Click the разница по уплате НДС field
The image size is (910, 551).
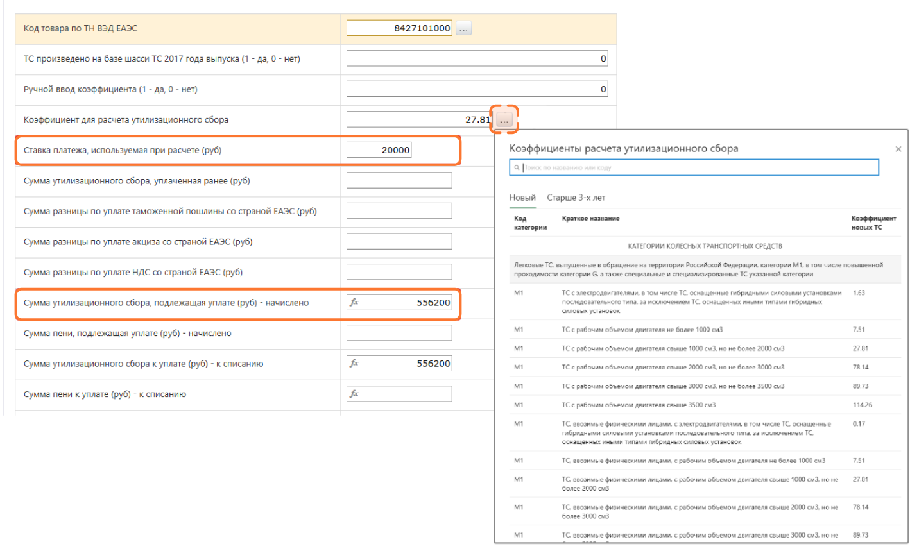399,272
